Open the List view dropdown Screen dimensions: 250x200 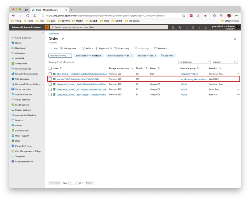(x=225, y=62)
